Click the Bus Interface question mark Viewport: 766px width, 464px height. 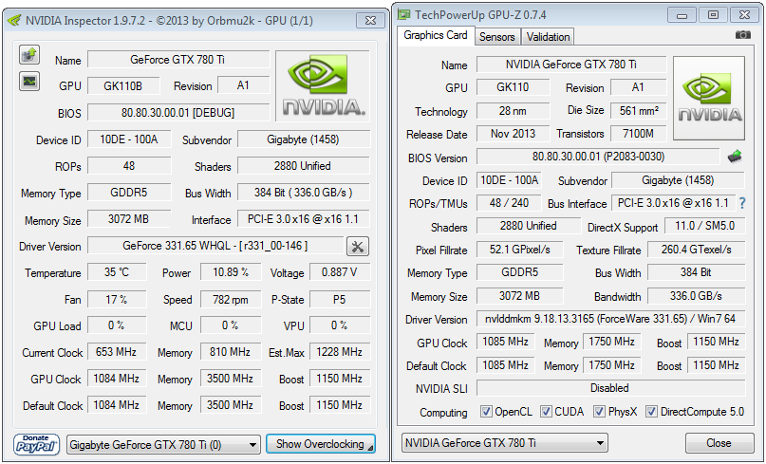click(x=742, y=203)
